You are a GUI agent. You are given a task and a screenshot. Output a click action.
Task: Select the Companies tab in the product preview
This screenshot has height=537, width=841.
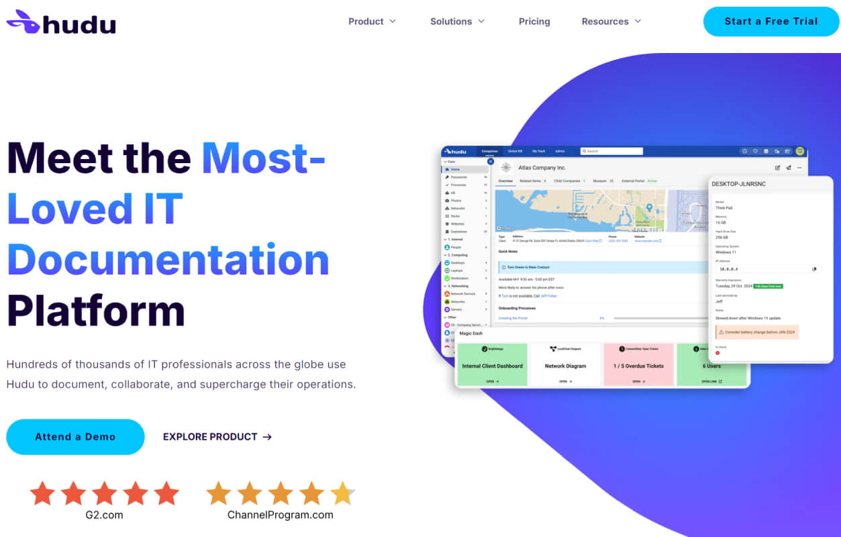[x=489, y=151]
